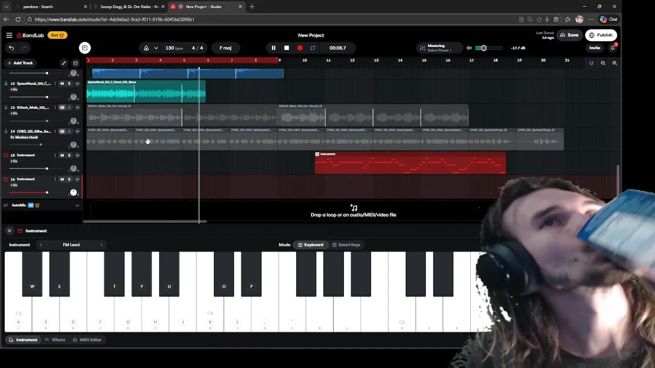Screen dimensions: 655x368
Task: Click the Get membership badge
Action: tap(57, 35)
